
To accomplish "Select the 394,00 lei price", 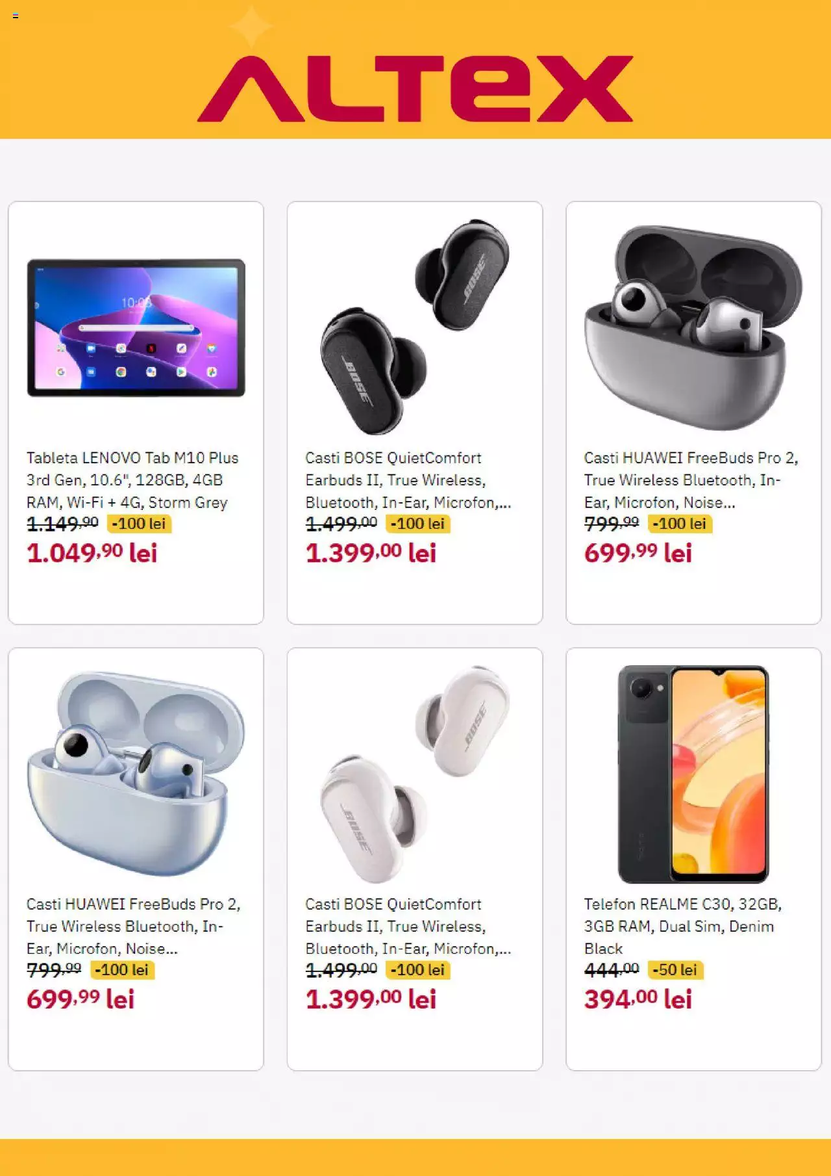I will click(x=638, y=999).
